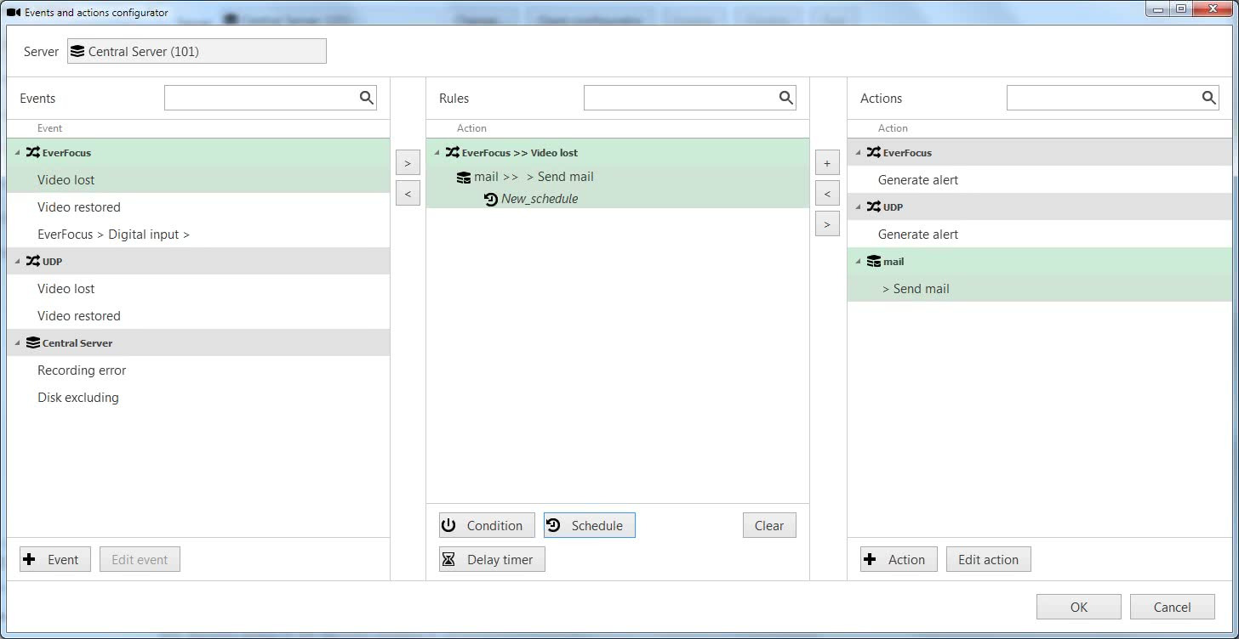
Task: Click the clock icon beside New_schedule
Action: click(491, 199)
